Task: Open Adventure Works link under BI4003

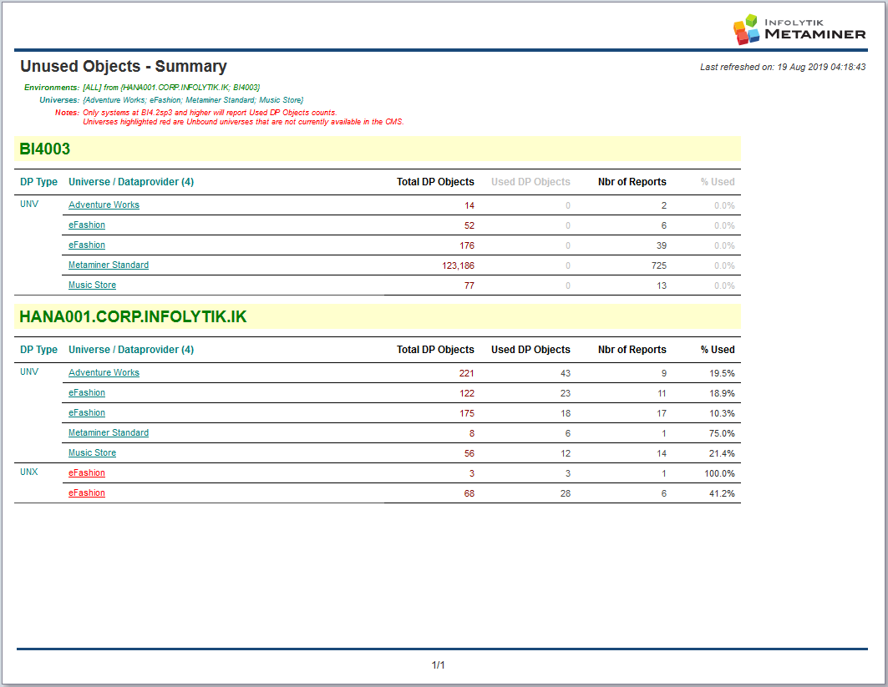Action: (x=104, y=205)
